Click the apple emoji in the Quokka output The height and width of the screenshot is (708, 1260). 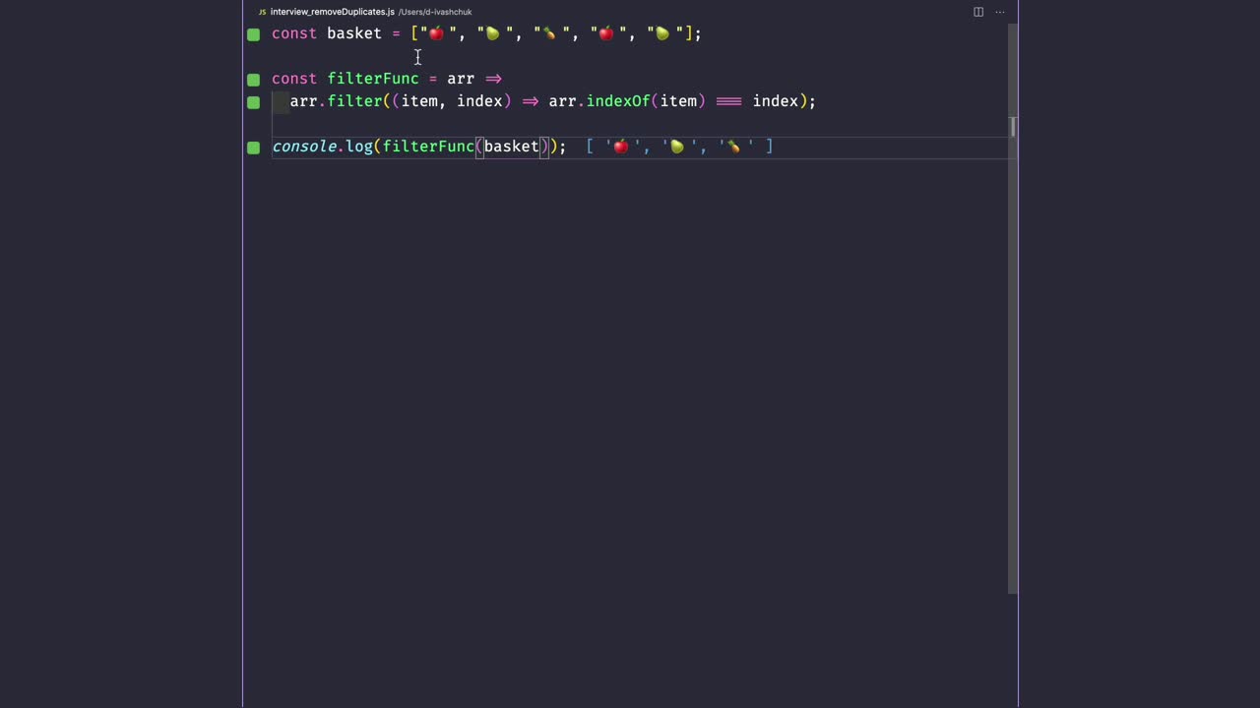[x=619, y=146]
